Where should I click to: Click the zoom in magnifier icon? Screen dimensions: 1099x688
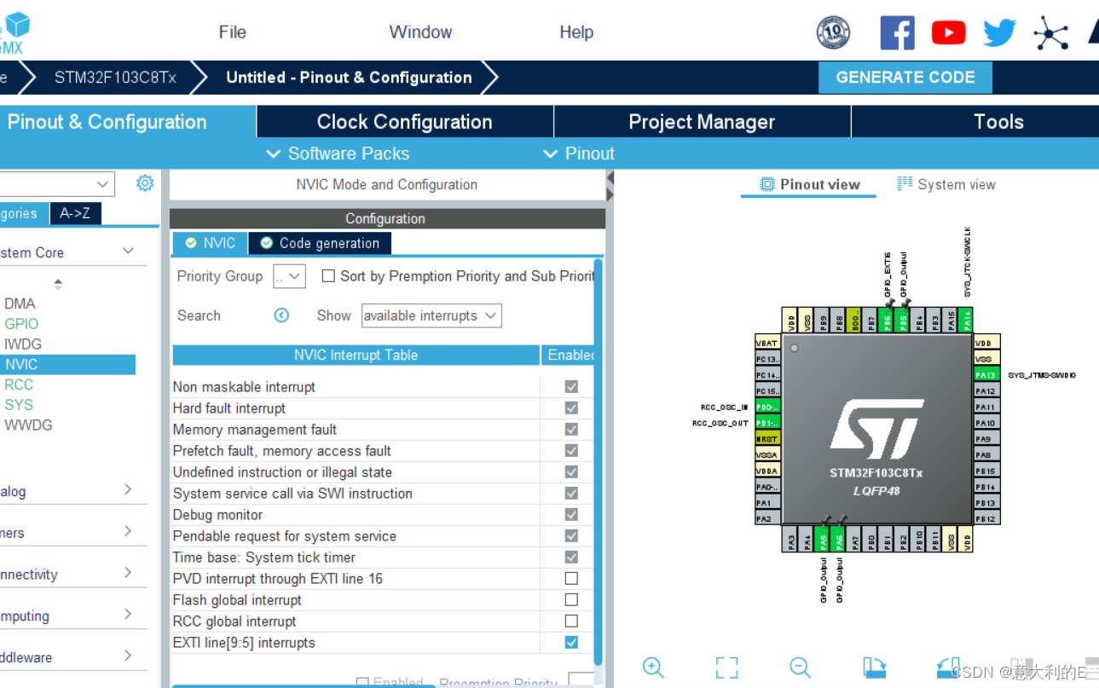coord(653,668)
